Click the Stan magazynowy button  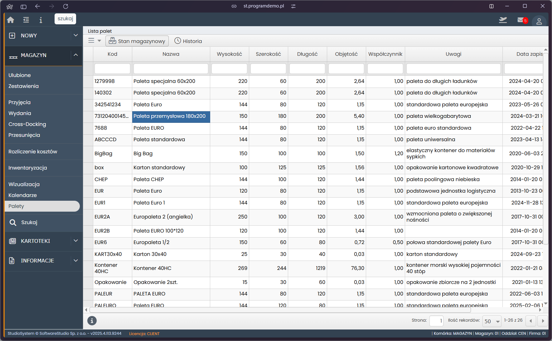pos(137,41)
